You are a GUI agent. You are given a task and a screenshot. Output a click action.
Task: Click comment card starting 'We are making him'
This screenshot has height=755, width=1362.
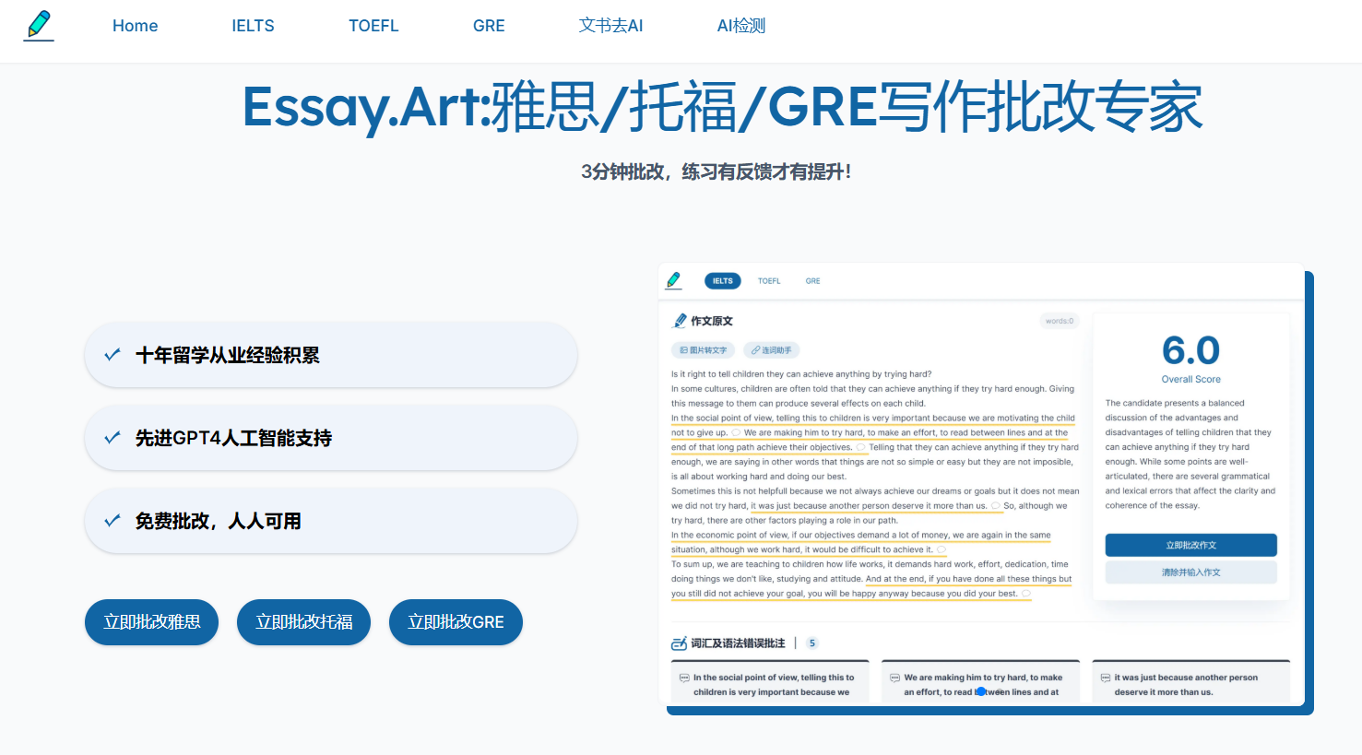[x=981, y=683]
